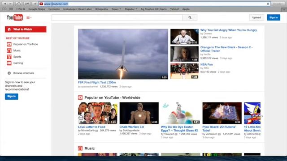
Task: Click the Sports trophy icon in sidebar
Action: 9,57
